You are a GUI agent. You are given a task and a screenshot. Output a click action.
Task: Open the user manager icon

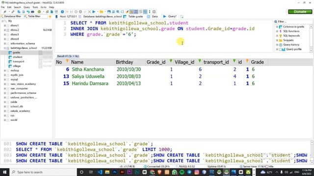[x=47, y=12]
